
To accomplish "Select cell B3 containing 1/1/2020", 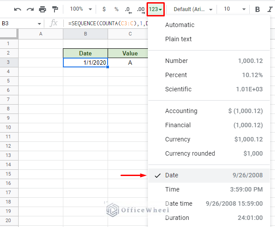I will click(x=85, y=63).
